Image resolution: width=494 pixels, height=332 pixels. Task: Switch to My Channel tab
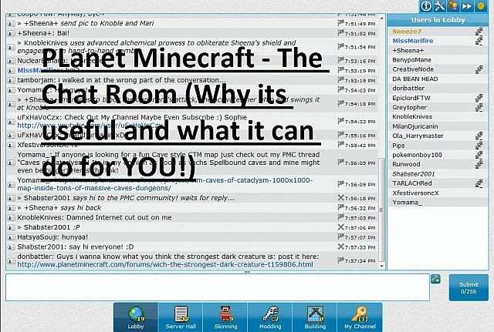pos(360,317)
